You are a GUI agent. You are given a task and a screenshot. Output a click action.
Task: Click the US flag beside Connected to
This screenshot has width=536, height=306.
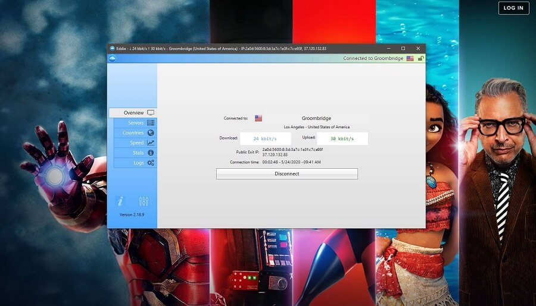258,118
